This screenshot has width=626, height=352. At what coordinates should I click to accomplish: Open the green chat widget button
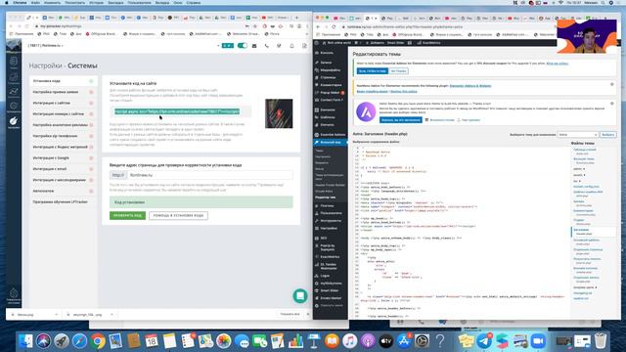point(300,295)
